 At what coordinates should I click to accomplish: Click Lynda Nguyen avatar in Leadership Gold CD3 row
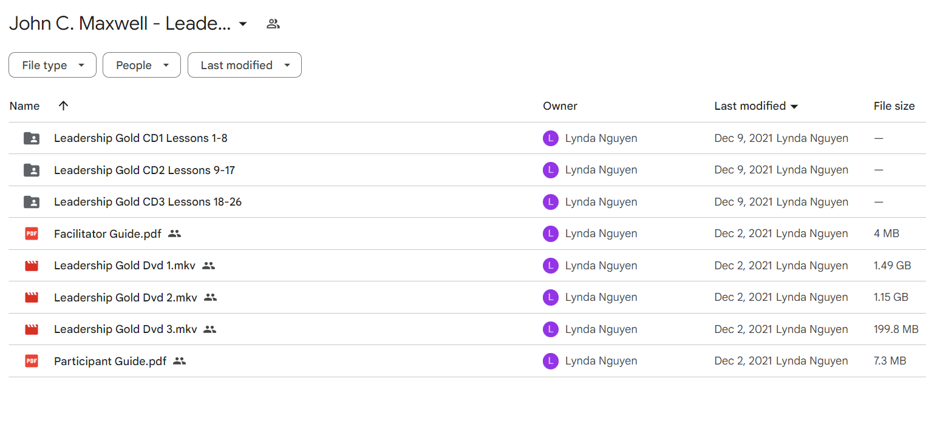551,202
